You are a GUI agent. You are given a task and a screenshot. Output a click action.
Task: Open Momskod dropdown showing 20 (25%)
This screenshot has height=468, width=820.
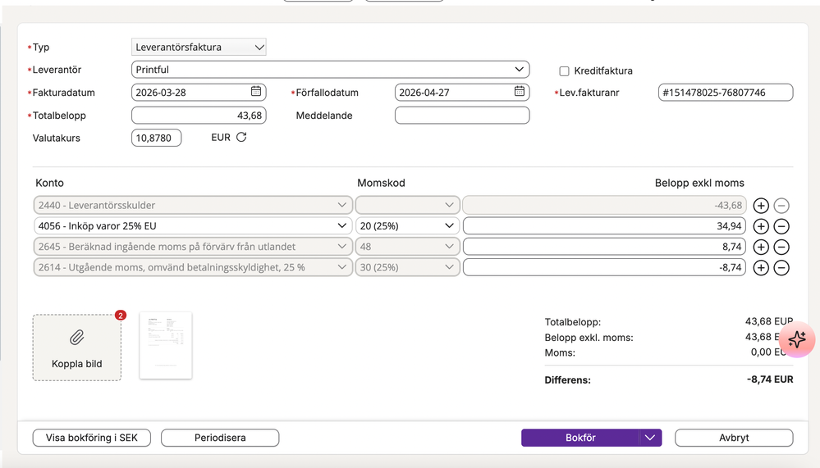(x=407, y=226)
